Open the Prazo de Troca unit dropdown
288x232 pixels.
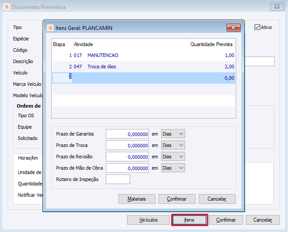tap(173, 145)
